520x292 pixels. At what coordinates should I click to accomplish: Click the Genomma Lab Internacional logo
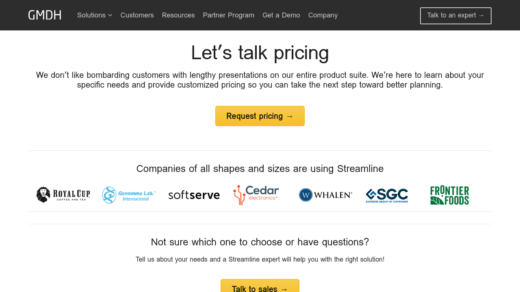click(129, 195)
